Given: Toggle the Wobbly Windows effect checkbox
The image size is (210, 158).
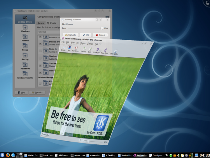Looking at the screenshot, I should pos(40,72).
